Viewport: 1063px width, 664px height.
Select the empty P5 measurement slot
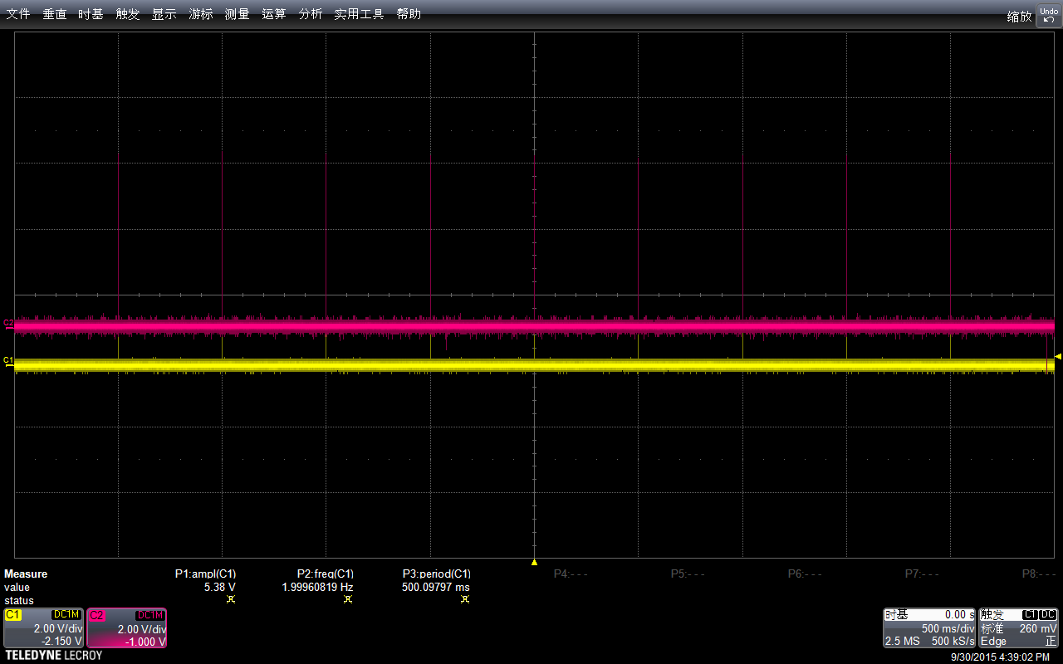(x=688, y=574)
